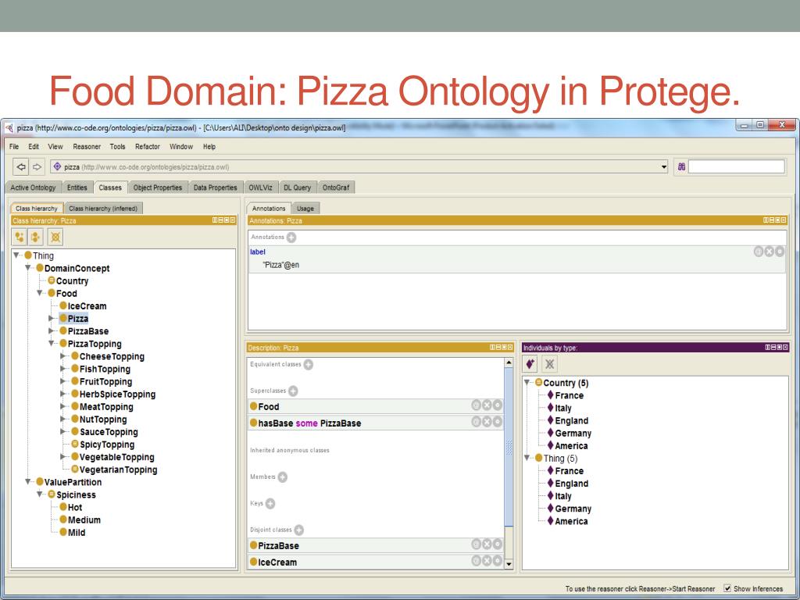The height and width of the screenshot is (600, 800).
Task: Click the hasBase some PizzaBase superclass
Action: (309, 423)
